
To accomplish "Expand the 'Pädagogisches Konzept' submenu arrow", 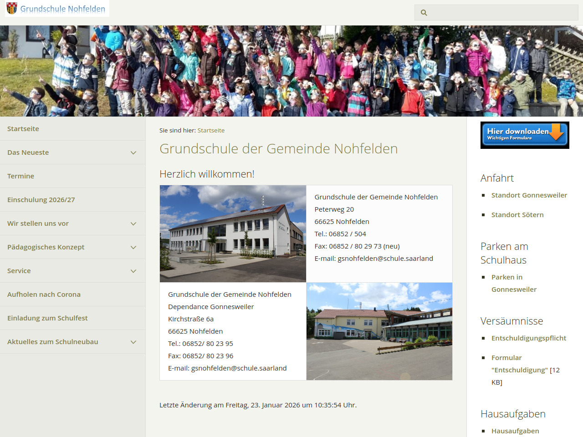I will (133, 248).
